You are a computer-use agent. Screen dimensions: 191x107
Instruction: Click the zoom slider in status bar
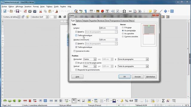tap(174, 105)
